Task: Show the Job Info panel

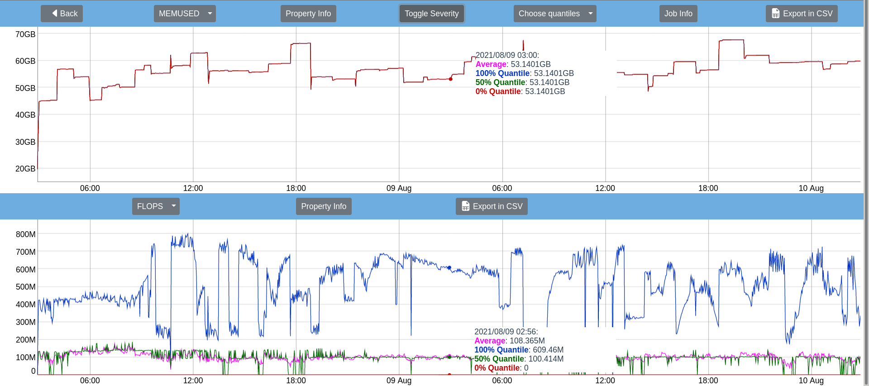Action: click(678, 14)
